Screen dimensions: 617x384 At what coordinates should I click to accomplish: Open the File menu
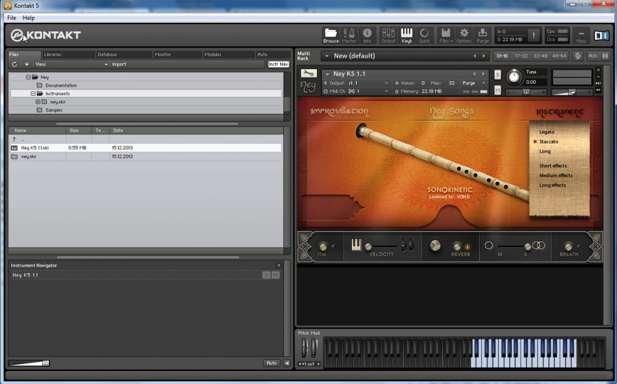coord(11,17)
